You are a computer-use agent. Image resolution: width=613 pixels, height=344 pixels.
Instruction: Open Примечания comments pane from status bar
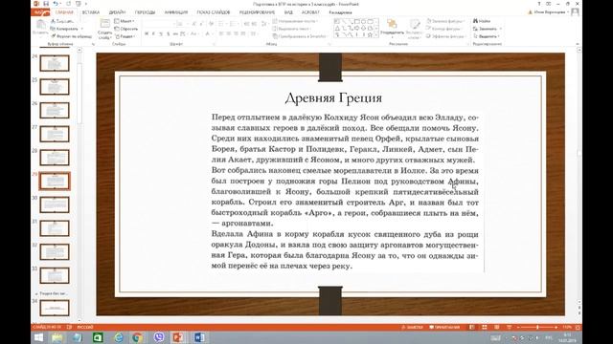[444, 327]
